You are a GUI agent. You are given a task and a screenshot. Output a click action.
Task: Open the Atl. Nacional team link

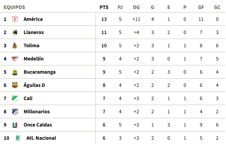click(x=41, y=138)
